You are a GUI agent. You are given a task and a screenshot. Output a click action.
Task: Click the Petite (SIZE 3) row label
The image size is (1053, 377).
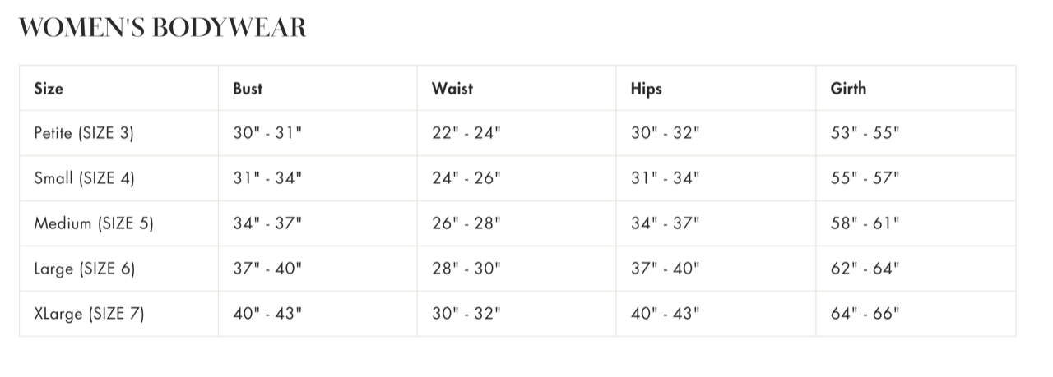84,133
